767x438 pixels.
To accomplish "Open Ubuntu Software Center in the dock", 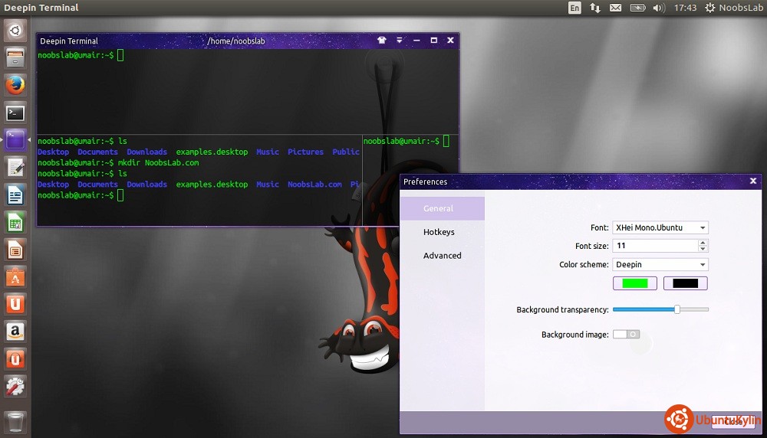I will (15, 277).
